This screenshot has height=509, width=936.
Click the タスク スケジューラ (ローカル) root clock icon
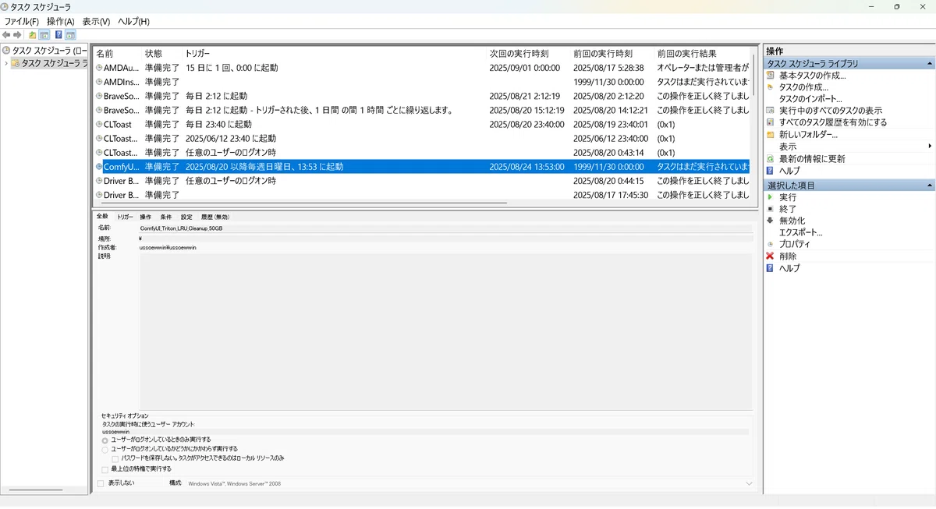click(6, 50)
